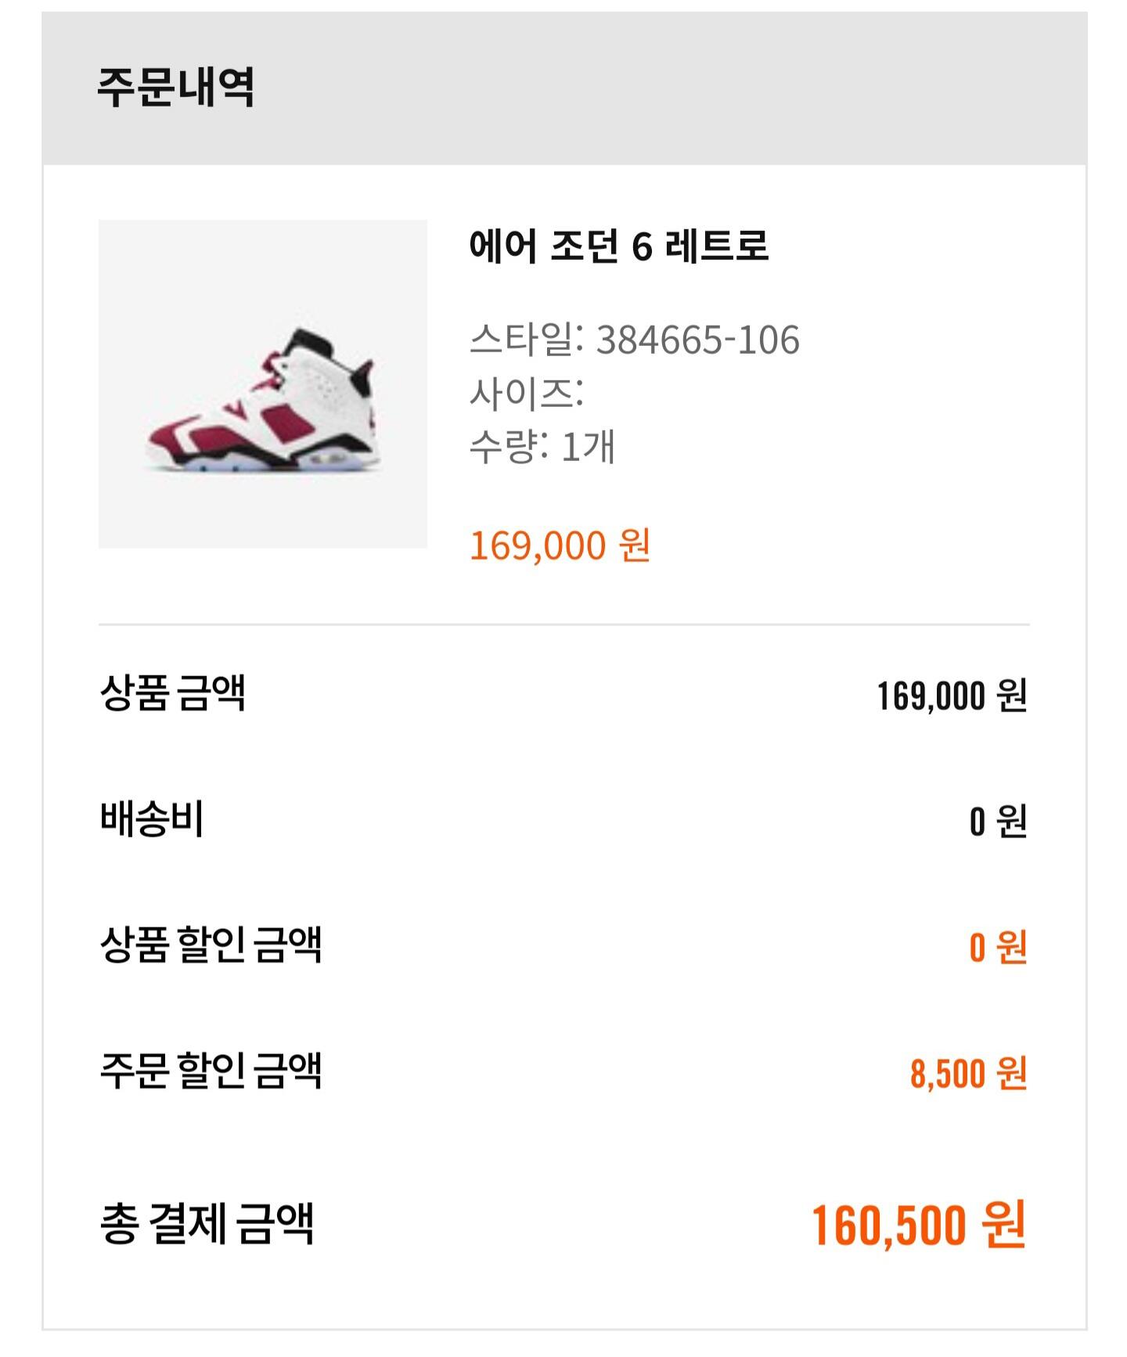
Task: Click the 배송비 row label
Action: coord(152,819)
